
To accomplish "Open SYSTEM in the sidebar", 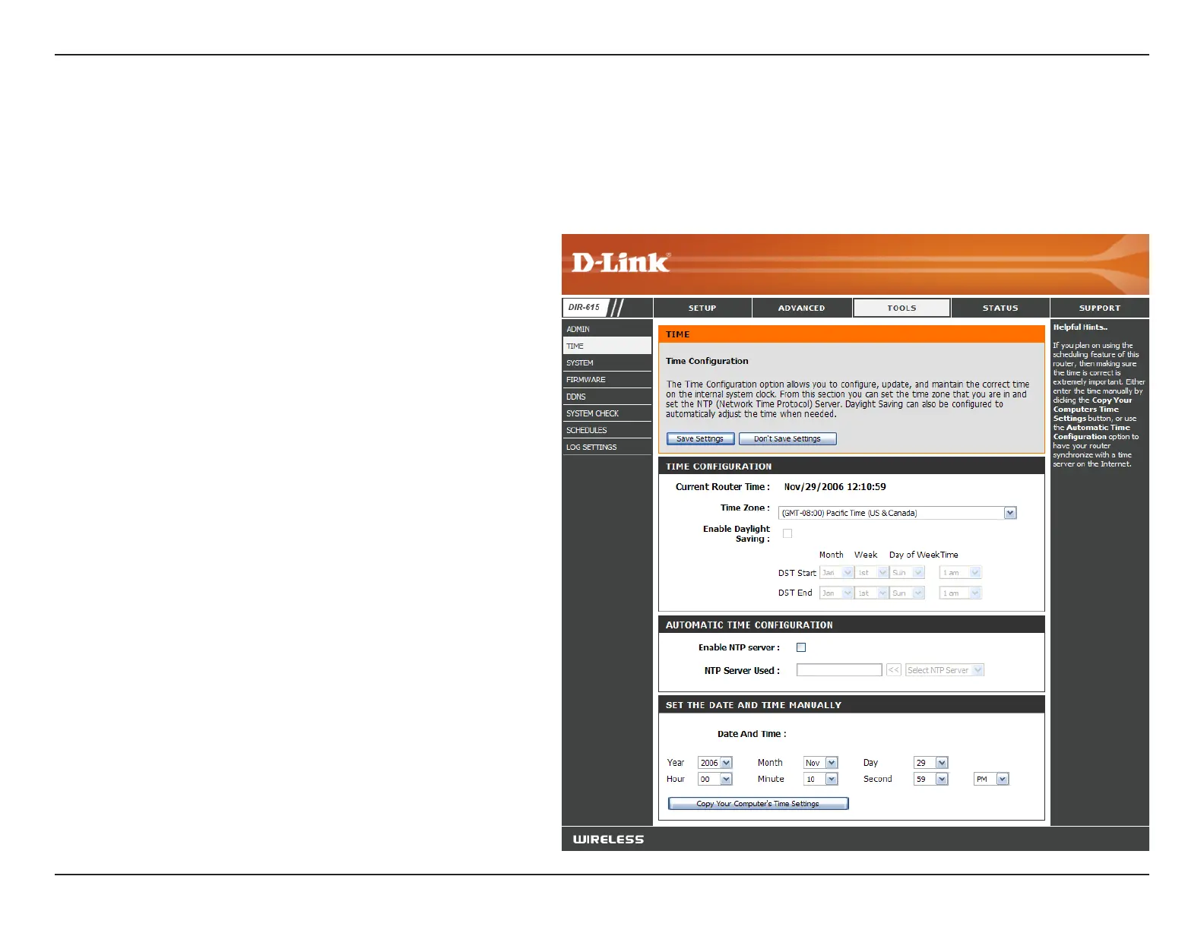I will pos(607,362).
